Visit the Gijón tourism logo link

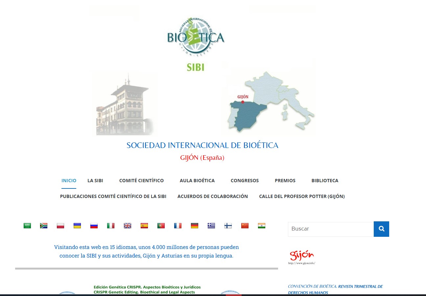301,255
